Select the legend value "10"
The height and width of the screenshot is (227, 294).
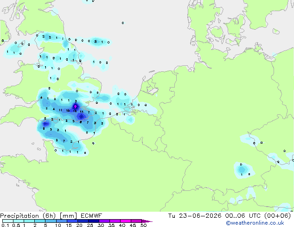tap(58, 225)
